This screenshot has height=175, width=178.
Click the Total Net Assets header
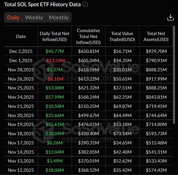(156, 37)
